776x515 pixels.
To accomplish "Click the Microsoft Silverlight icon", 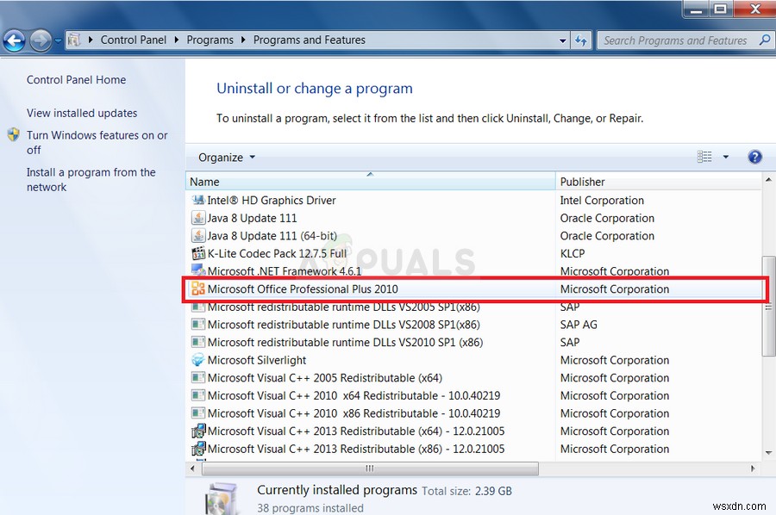I will (x=199, y=360).
